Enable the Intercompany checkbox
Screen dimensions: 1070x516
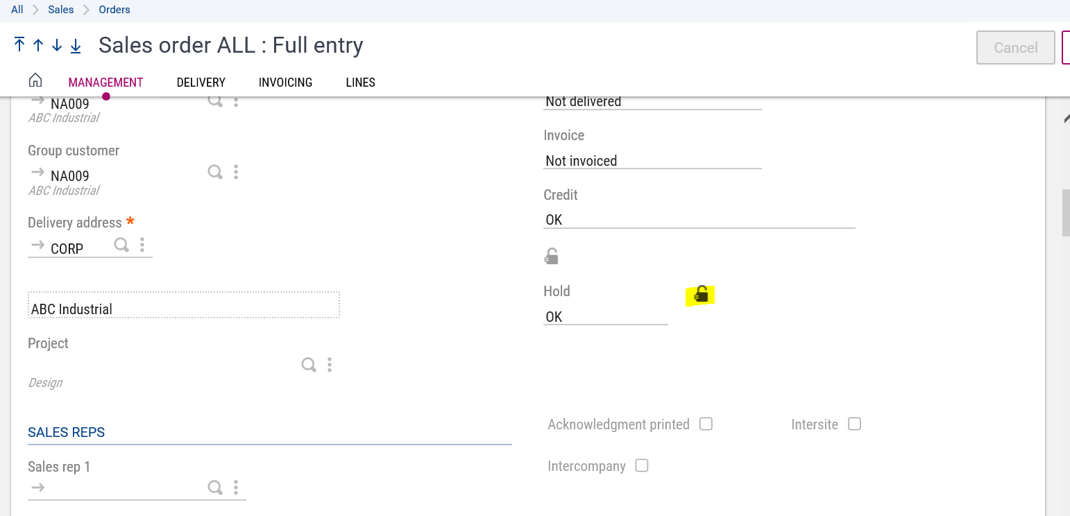tap(642, 465)
